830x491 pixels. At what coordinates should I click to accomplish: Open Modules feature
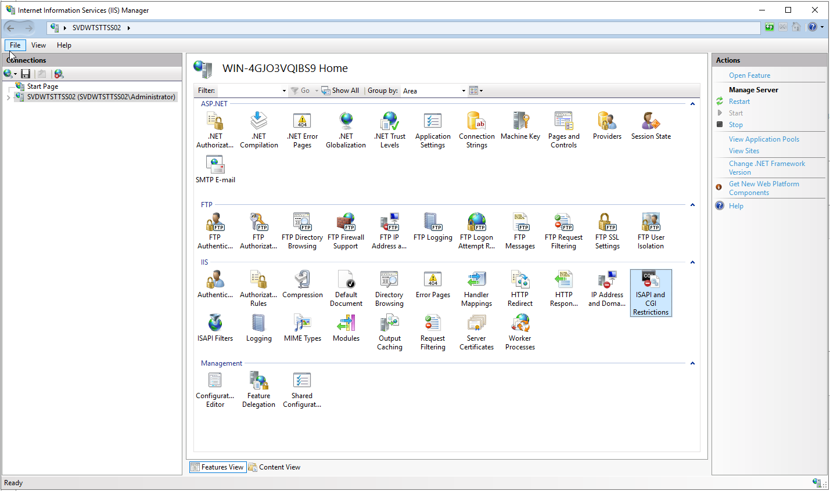(x=346, y=328)
